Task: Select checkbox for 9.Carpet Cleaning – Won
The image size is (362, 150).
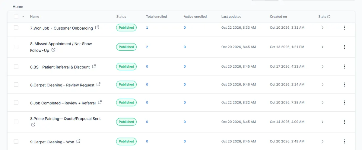Action: point(16,141)
